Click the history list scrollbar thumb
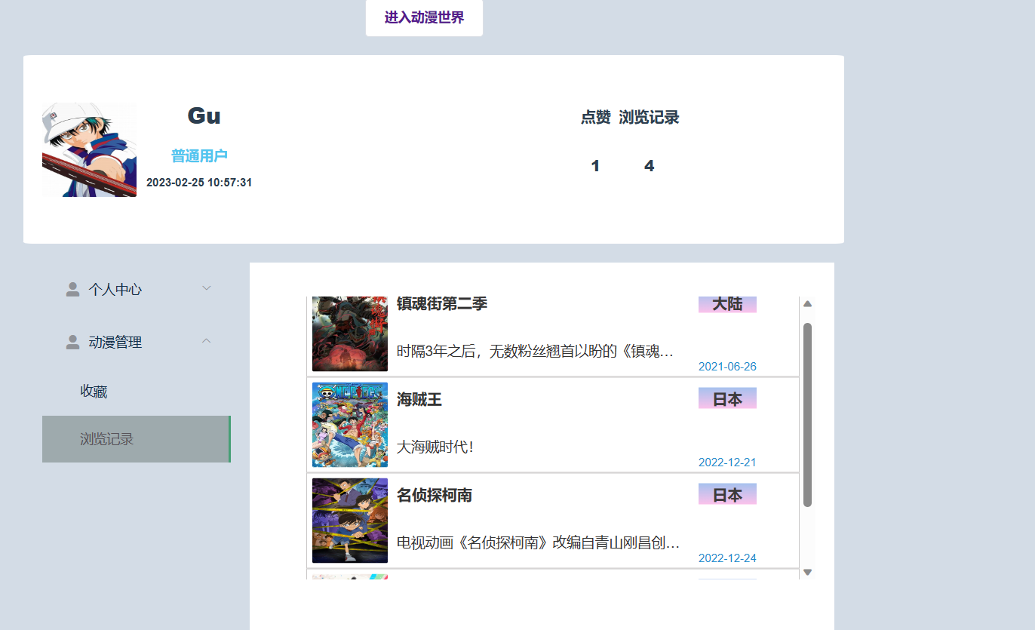Viewport: 1035px width, 630px height. tap(807, 415)
